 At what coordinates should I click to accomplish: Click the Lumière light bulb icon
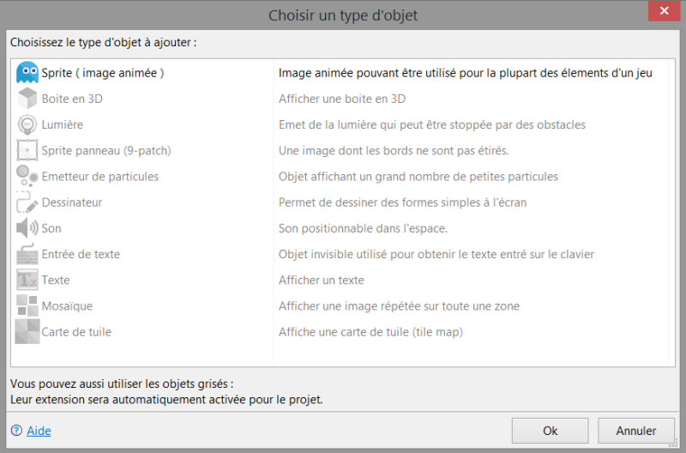(x=27, y=124)
